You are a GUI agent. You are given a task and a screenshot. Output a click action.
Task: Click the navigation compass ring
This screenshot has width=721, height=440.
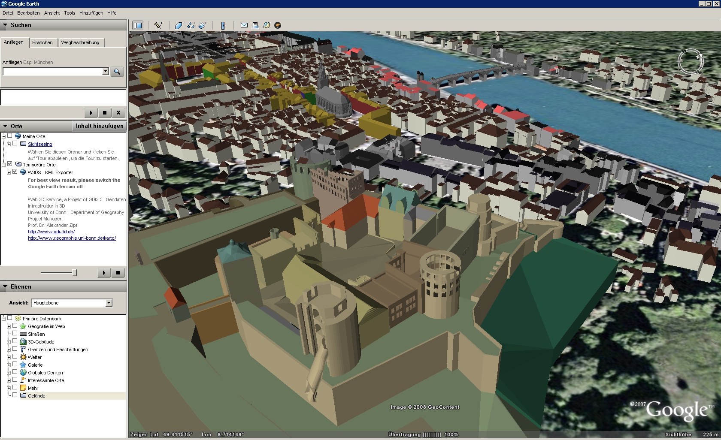click(690, 62)
